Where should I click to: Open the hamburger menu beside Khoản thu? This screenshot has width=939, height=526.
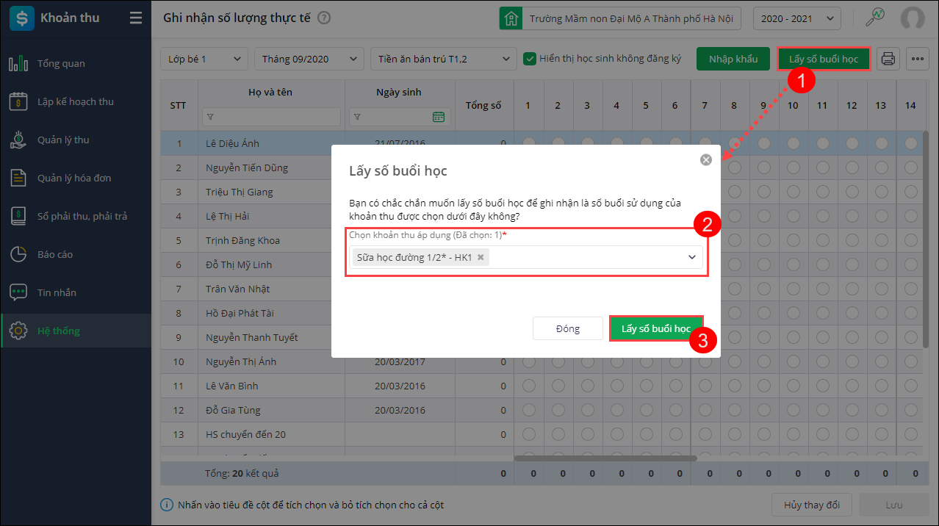136,18
